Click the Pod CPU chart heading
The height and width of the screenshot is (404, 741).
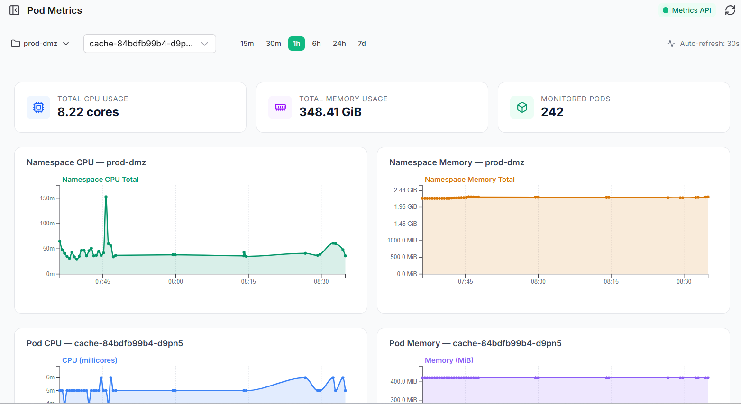pos(105,343)
